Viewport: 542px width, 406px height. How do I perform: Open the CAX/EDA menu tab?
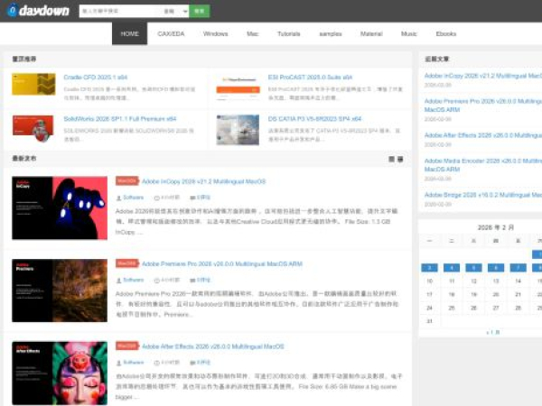pyautogui.click(x=171, y=33)
